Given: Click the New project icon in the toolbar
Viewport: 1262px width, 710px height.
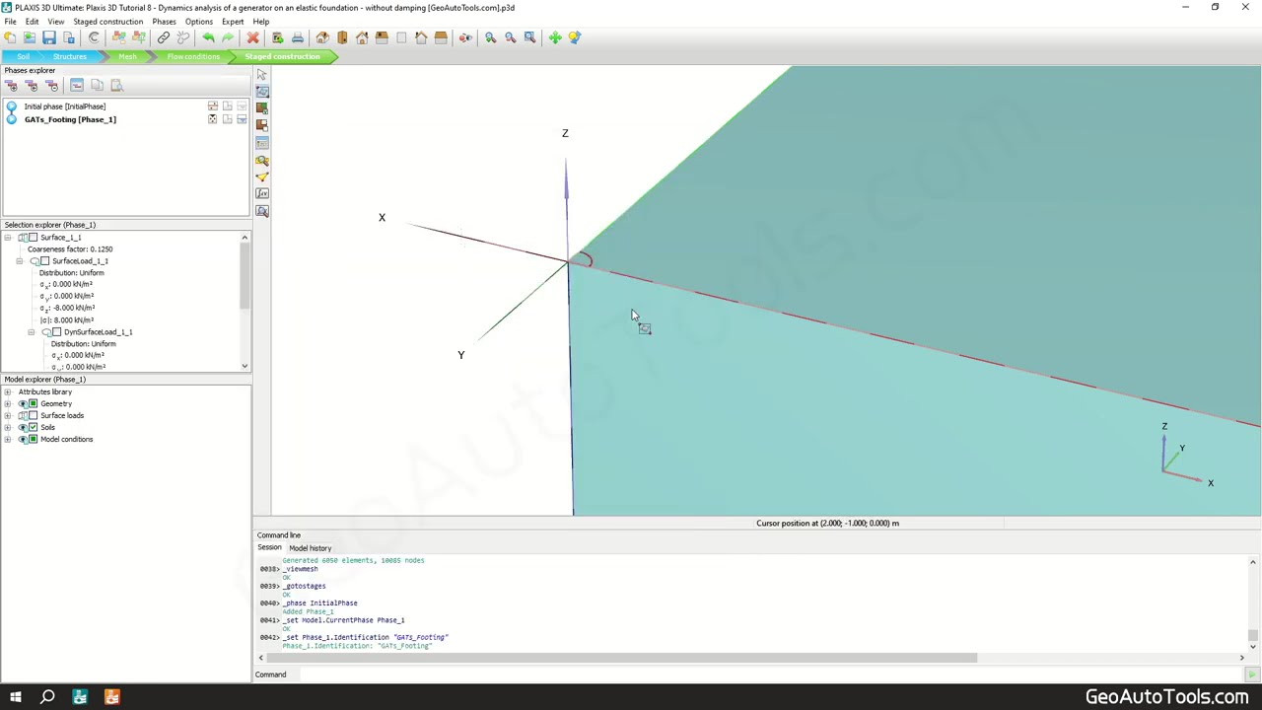Looking at the screenshot, I should point(10,37).
